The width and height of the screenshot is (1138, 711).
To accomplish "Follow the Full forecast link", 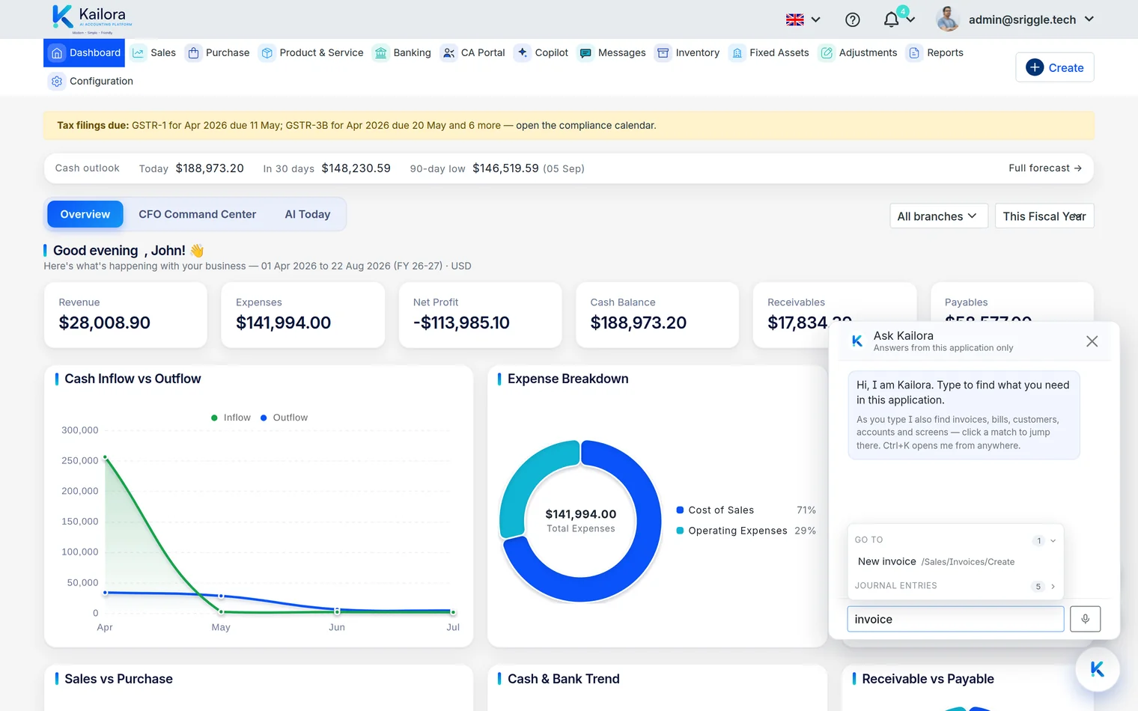I will click(1045, 168).
